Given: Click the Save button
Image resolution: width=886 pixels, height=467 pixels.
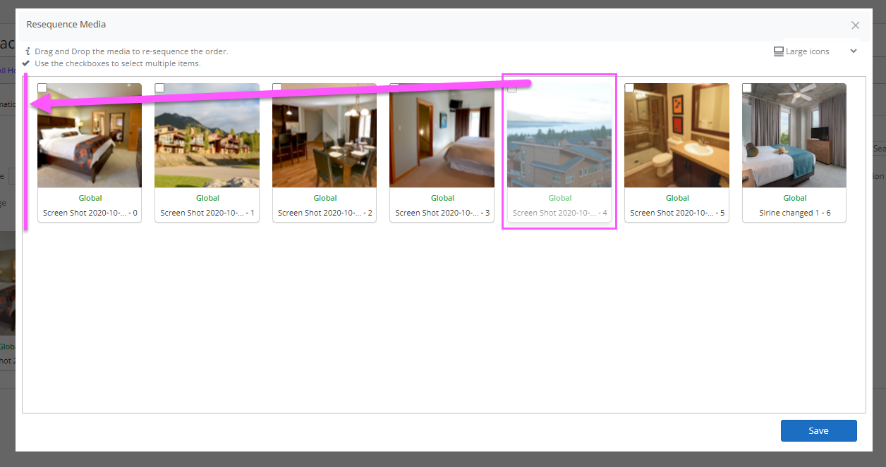Looking at the screenshot, I should pos(818,430).
